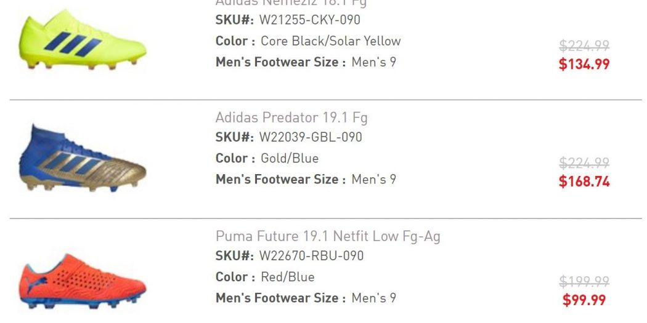Select the $168.74 sale price

[584, 181]
